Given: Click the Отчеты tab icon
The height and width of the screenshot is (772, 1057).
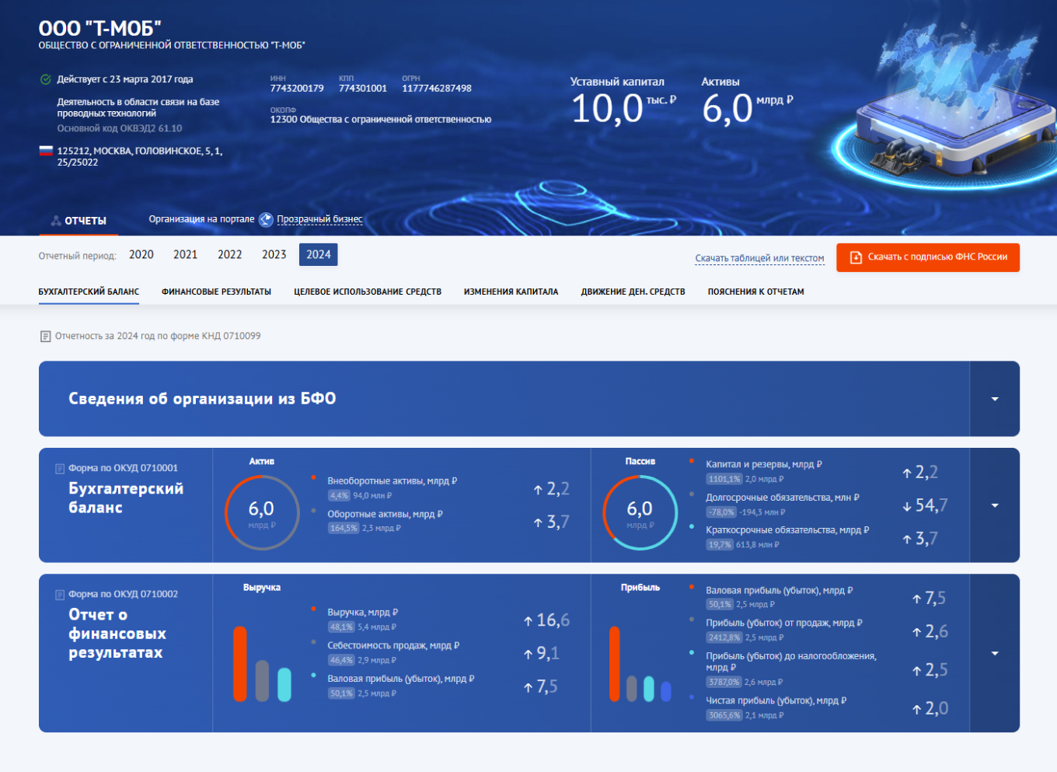Looking at the screenshot, I should click(x=56, y=221).
